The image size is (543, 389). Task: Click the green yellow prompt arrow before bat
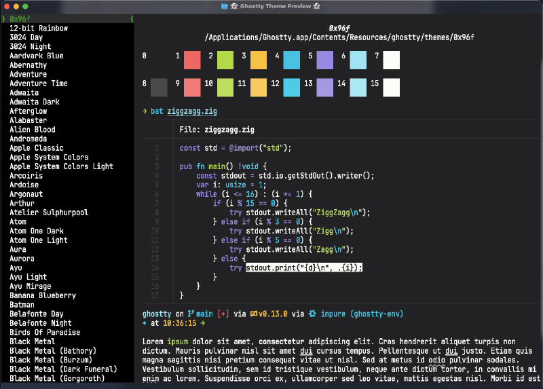click(x=145, y=111)
